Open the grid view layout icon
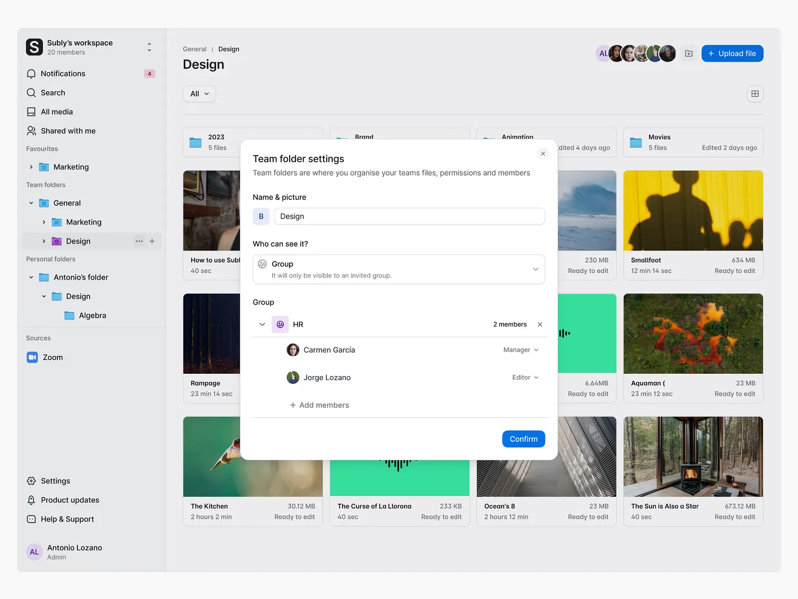 pyautogui.click(x=754, y=94)
